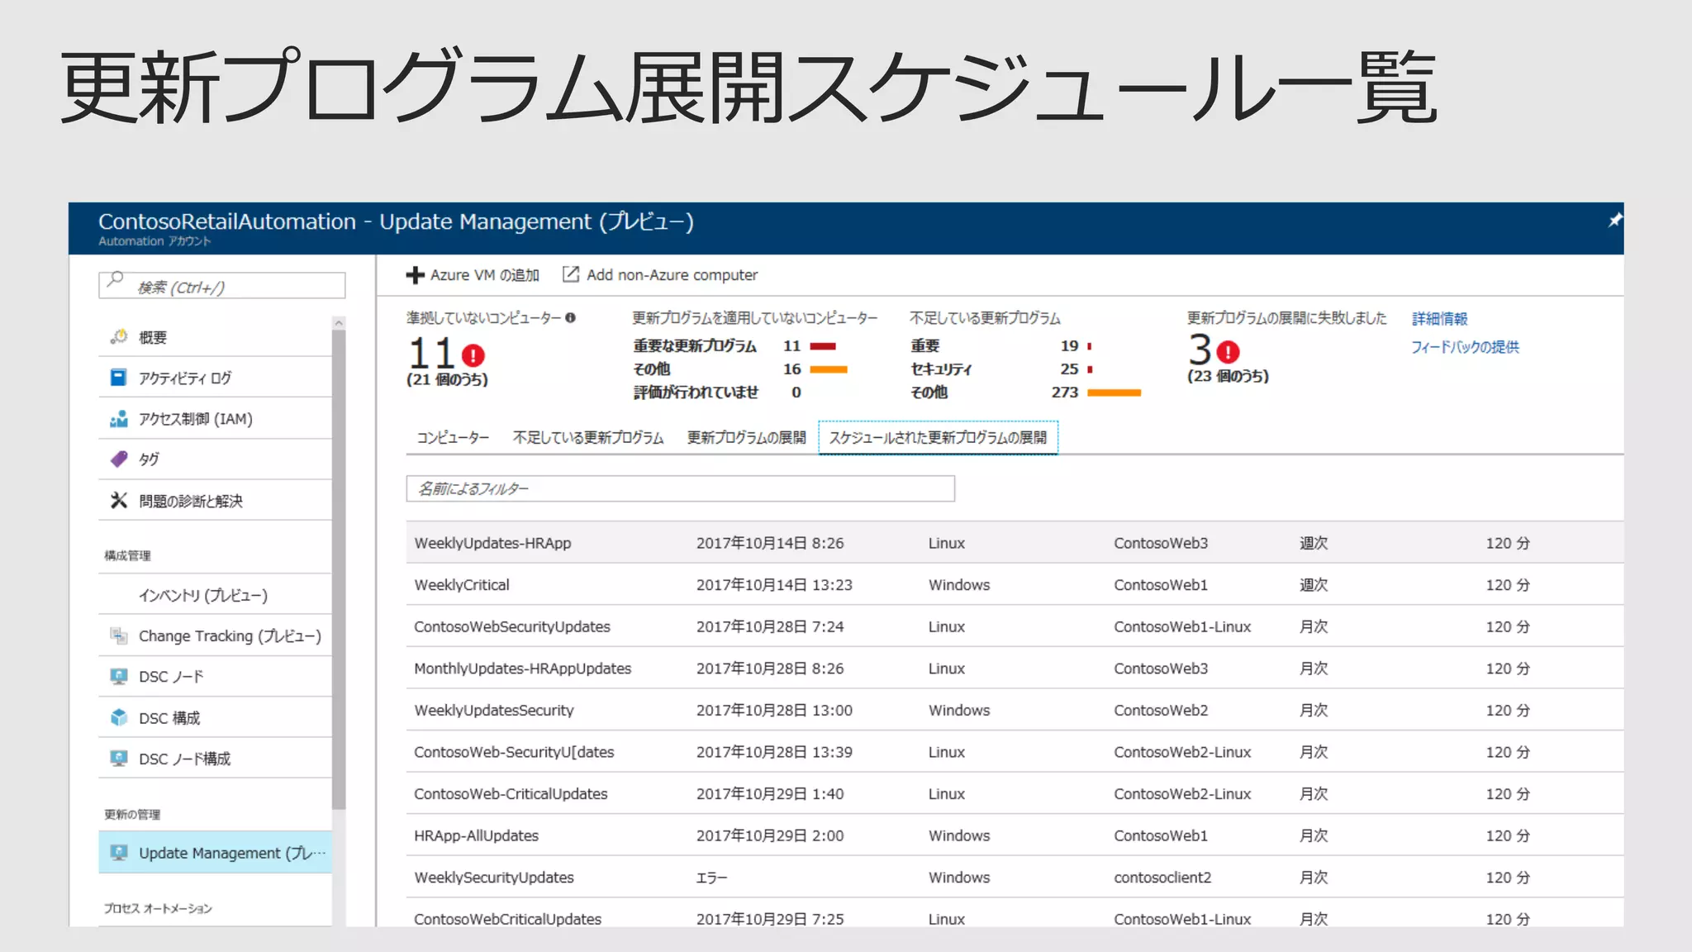Click the DSC 構成 cube icon
The image size is (1692, 952).
tap(119, 717)
